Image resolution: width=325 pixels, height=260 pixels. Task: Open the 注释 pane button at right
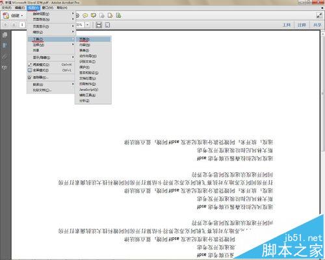(302, 25)
